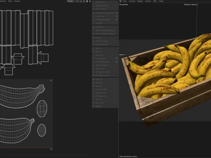Open the viewport Options menu
The height and width of the screenshot is (158, 211).
[x=148, y=1]
